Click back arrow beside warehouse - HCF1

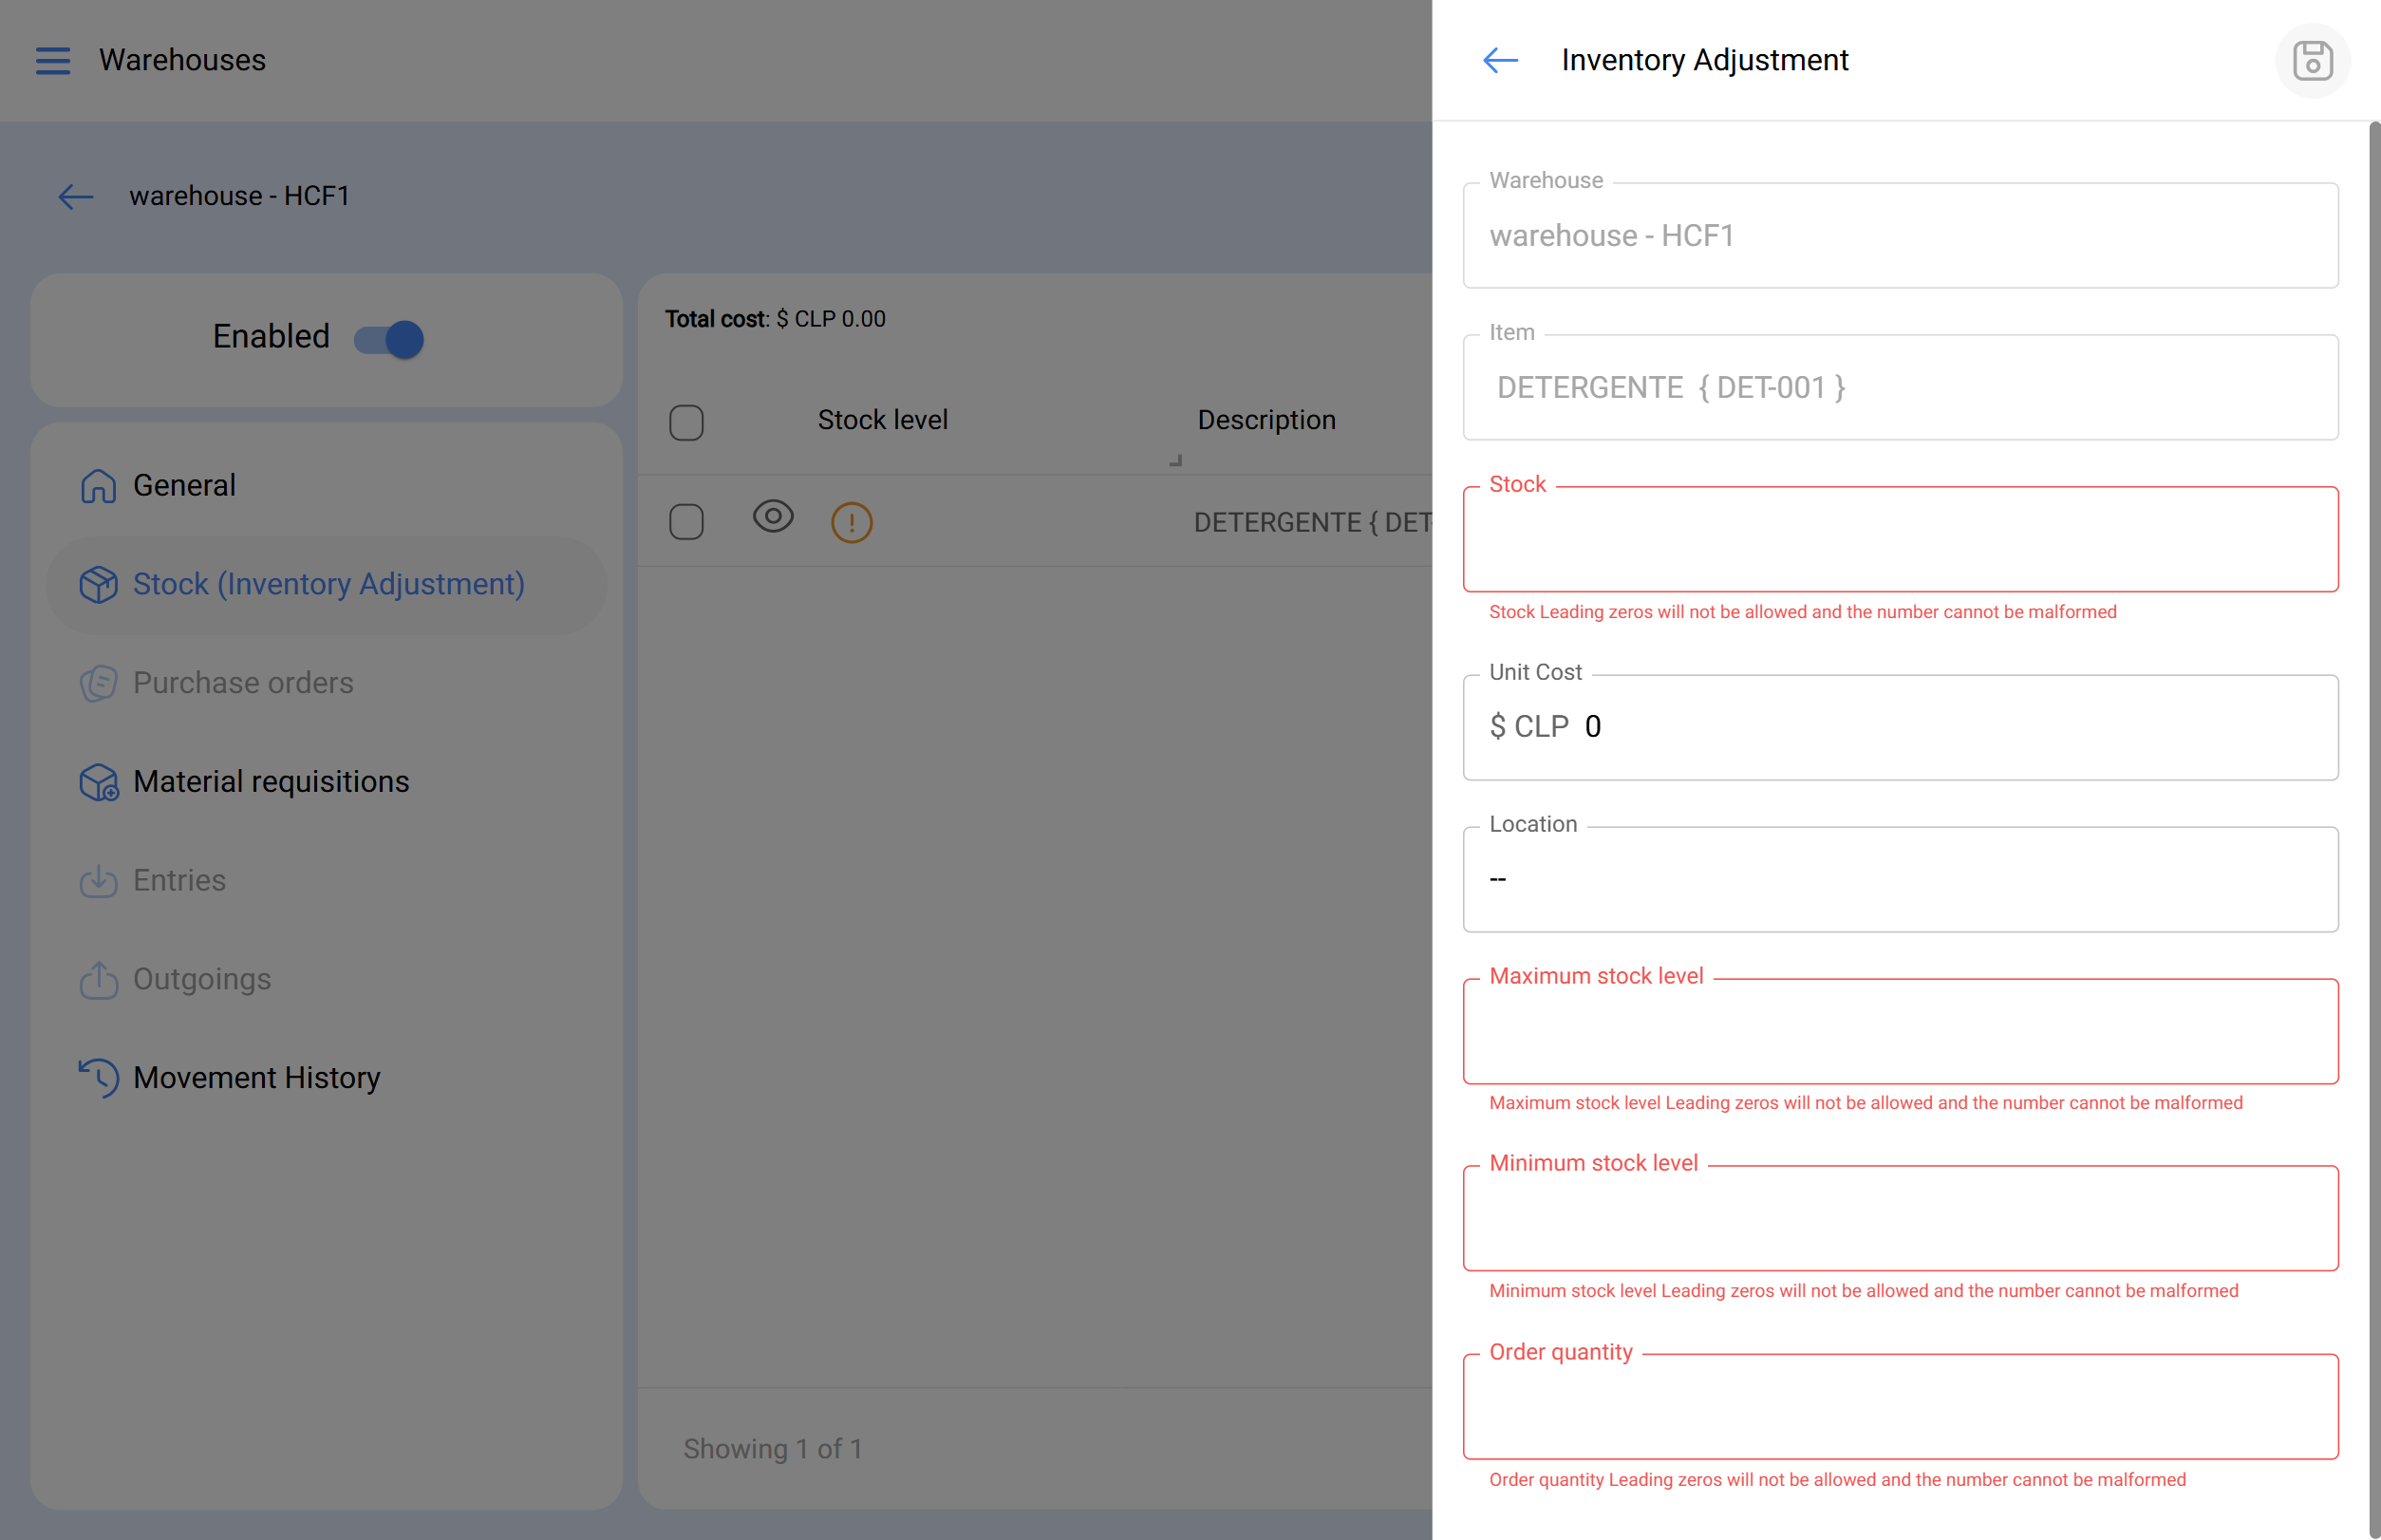[76, 197]
